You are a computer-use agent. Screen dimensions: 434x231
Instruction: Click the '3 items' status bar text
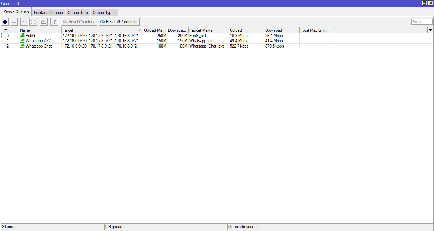pos(8,227)
